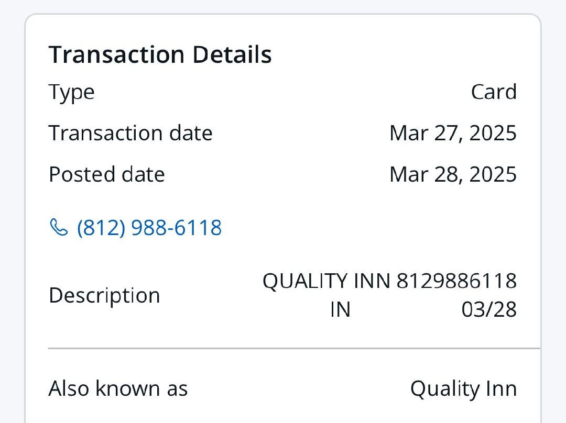The height and width of the screenshot is (423, 566).
Task: Click the 03/28 date in description
Action: click(x=489, y=309)
